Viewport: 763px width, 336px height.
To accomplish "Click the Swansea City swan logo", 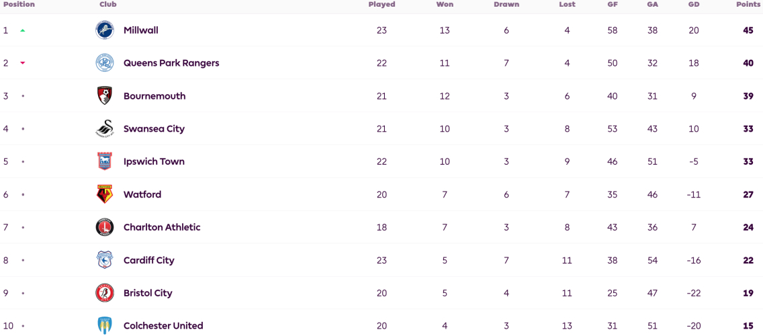I will [x=105, y=129].
